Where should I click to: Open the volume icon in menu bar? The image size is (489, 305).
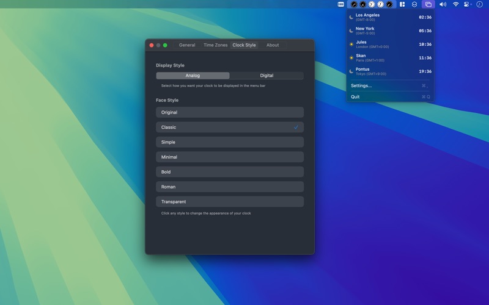tap(443, 4)
